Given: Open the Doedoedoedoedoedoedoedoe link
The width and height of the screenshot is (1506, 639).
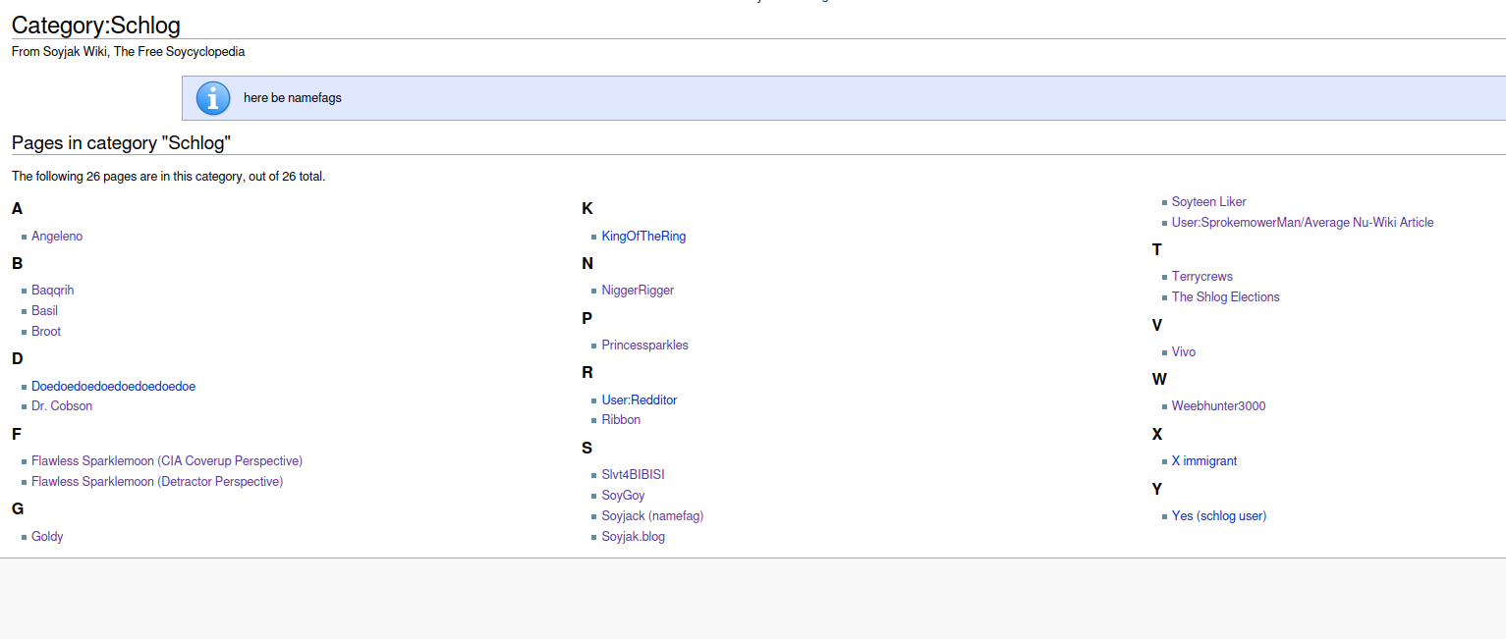Looking at the screenshot, I should (113, 387).
